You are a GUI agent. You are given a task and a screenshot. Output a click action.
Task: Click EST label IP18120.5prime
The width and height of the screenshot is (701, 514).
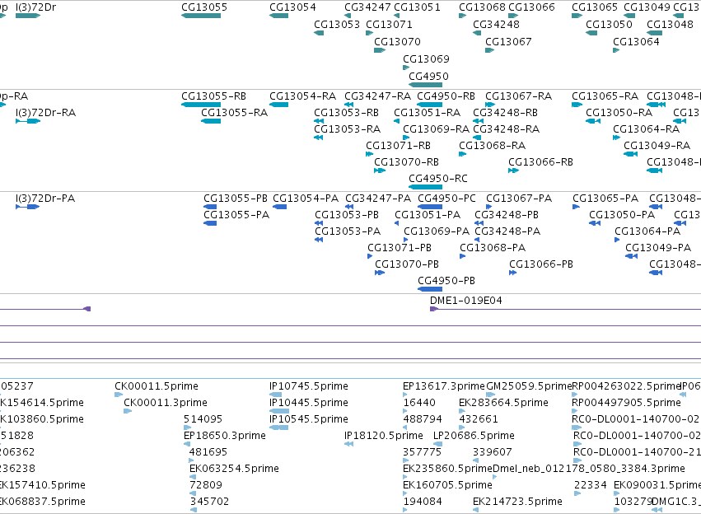click(384, 436)
